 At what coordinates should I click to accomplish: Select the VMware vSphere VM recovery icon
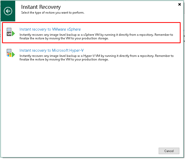(11, 32)
